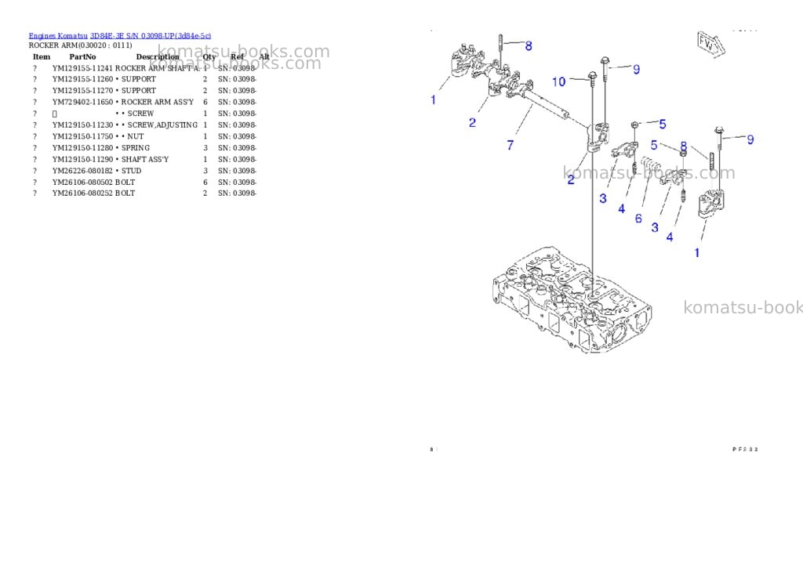The height and width of the screenshot is (568, 803).
Task: Click quantity 3 in the YM26226-080182 row
Action: tap(205, 171)
